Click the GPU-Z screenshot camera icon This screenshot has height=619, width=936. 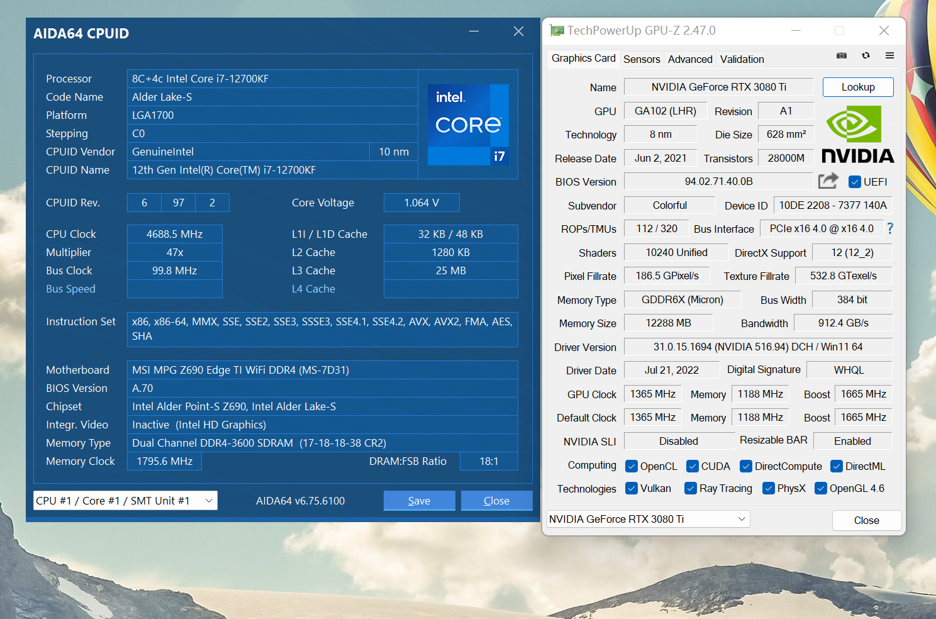[x=841, y=55]
